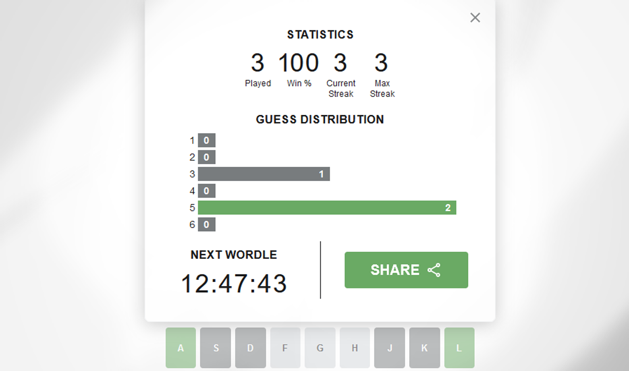Click the green SHARE button
The width and height of the screenshot is (629, 371).
point(406,270)
